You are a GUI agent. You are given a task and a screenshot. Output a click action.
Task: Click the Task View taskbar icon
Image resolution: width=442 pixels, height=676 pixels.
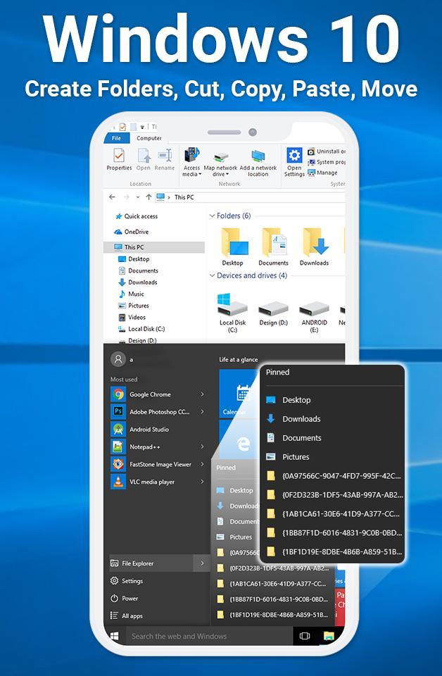(x=305, y=636)
